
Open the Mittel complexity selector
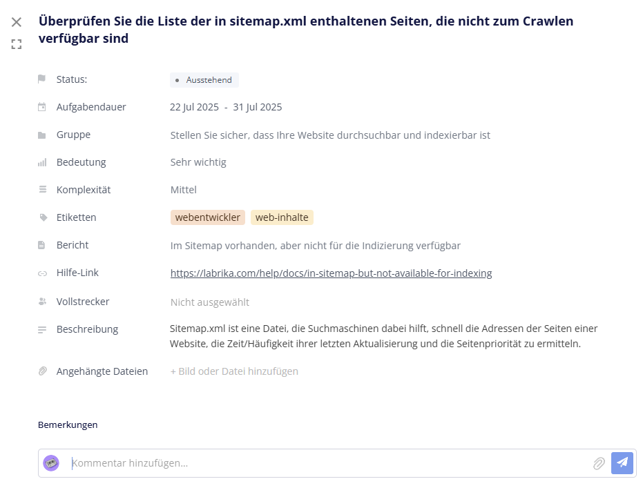(183, 190)
